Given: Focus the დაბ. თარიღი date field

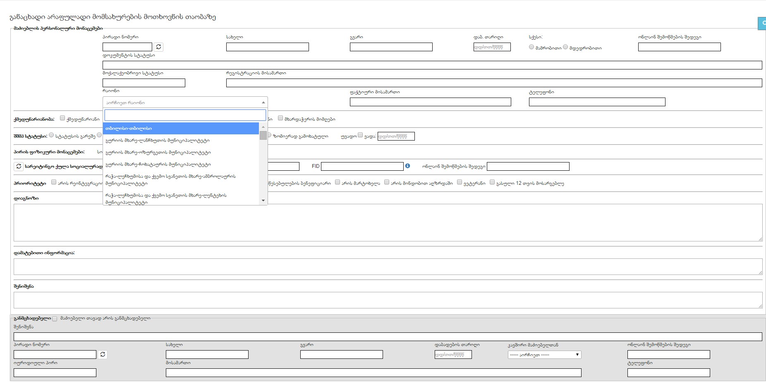Looking at the screenshot, I should tap(492, 47).
